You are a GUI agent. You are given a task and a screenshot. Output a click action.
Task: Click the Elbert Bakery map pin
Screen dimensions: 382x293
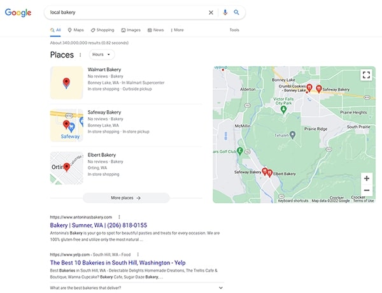click(x=269, y=173)
